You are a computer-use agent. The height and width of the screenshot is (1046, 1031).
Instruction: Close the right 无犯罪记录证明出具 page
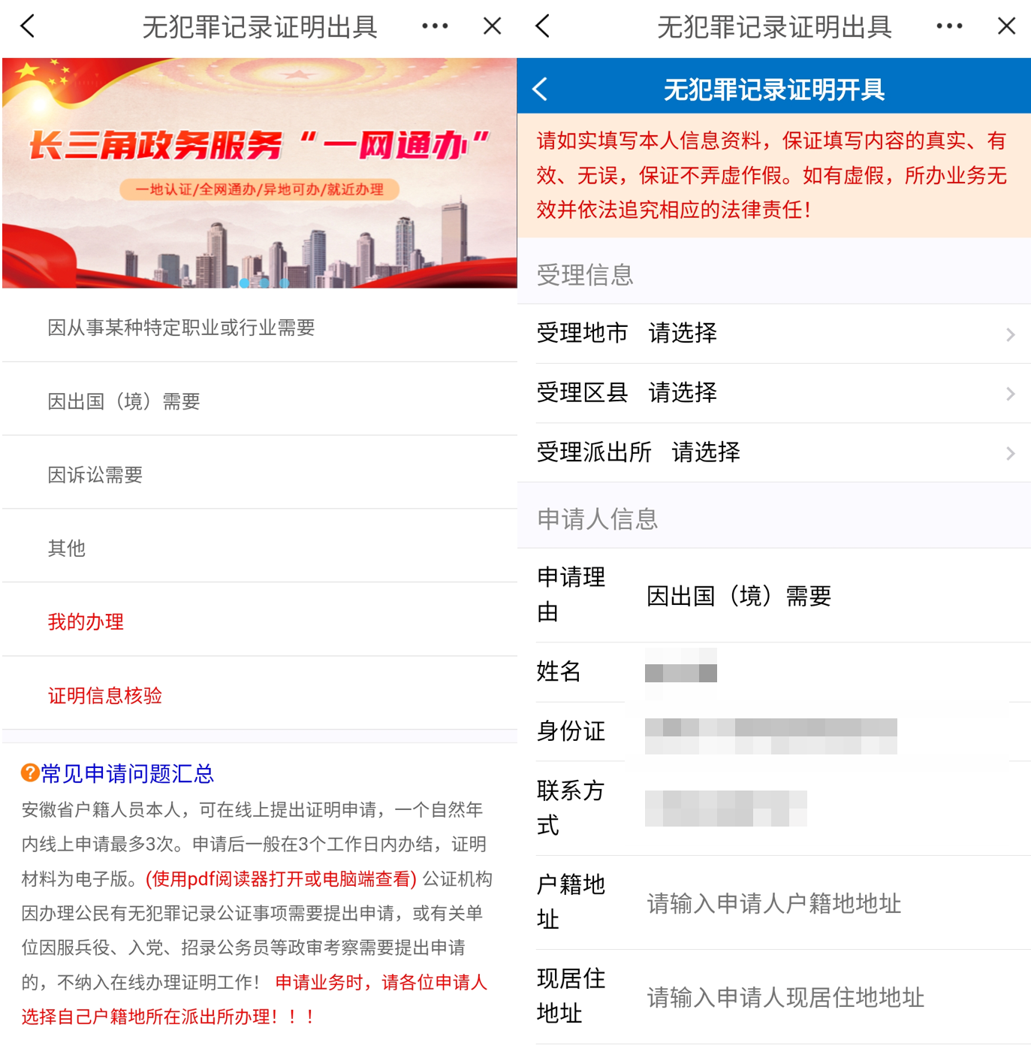coord(1006,26)
